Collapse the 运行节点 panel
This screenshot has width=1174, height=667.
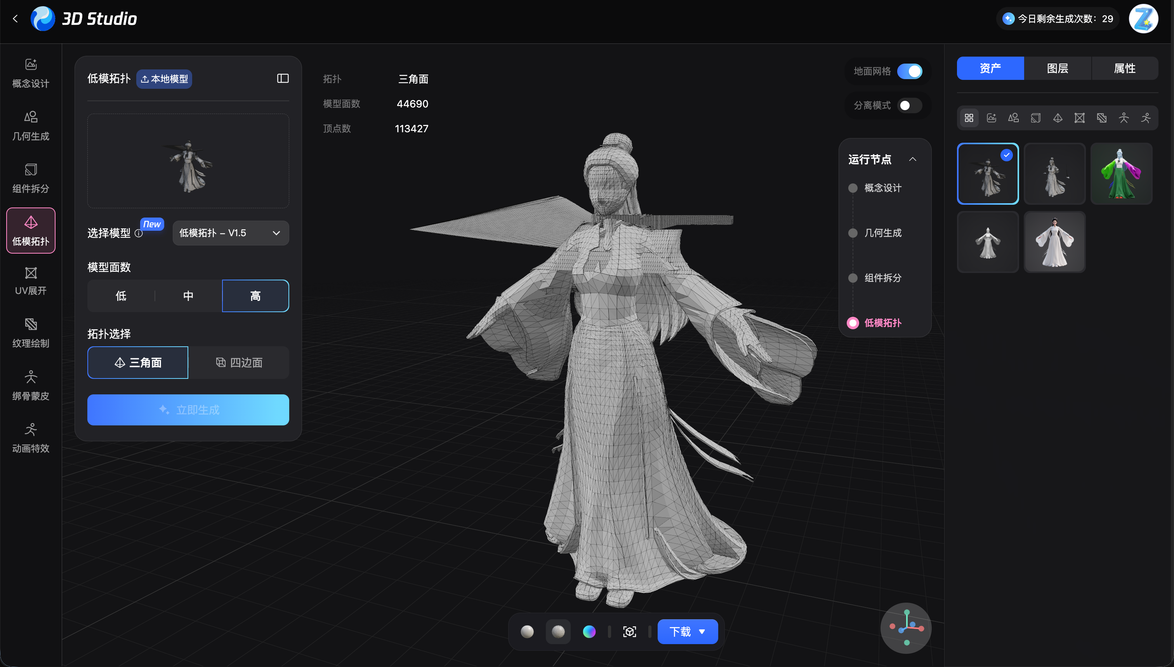pyautogui.click(x=913, y=159)
